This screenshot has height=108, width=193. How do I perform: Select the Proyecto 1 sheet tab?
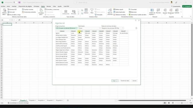(14, 100)
